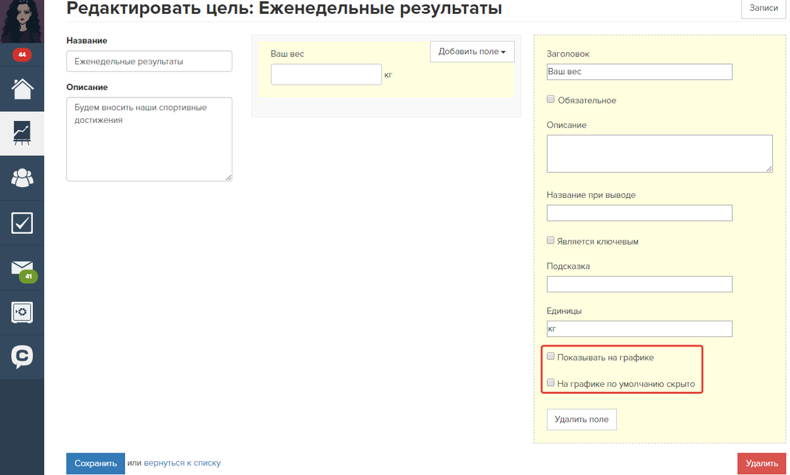Viewport: 790px width, 475px height.
Task: Open the chat bubble sidebar icon
Action: click(x=22, y=357)
